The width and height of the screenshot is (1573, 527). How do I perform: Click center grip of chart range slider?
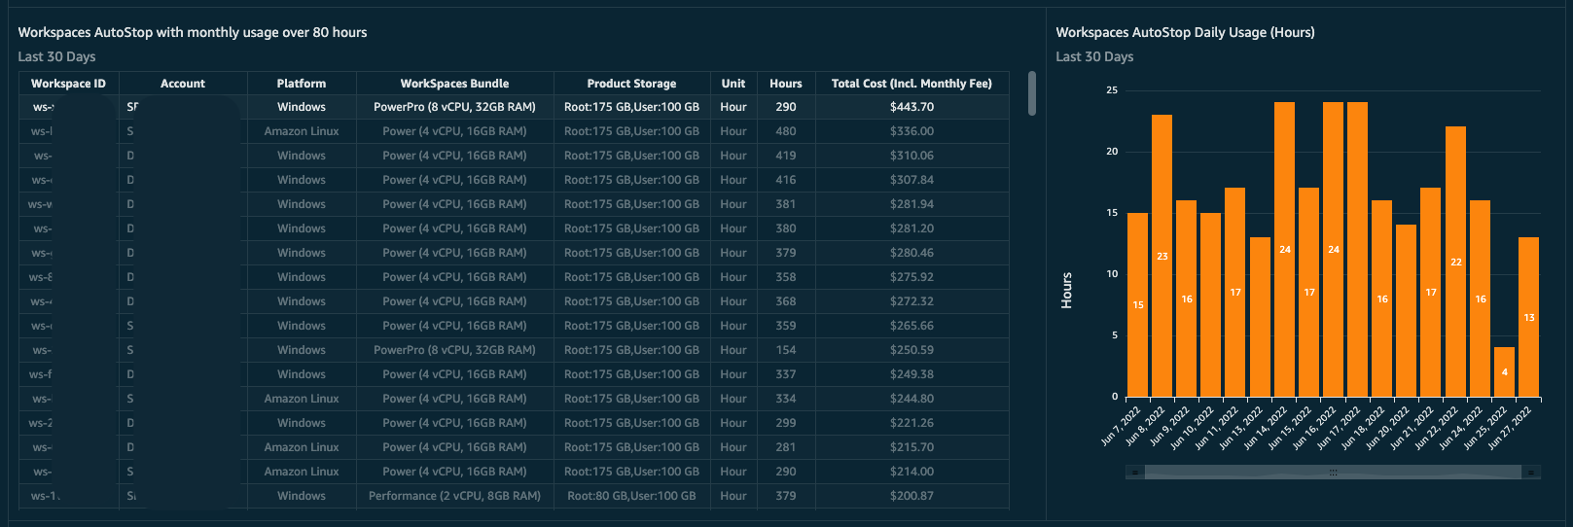1333,473
